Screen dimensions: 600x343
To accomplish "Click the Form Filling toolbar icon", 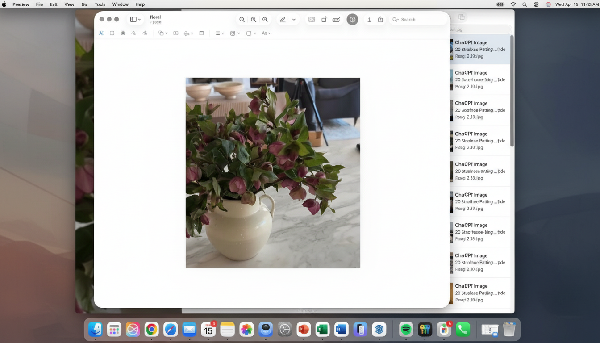I will 337,20.
